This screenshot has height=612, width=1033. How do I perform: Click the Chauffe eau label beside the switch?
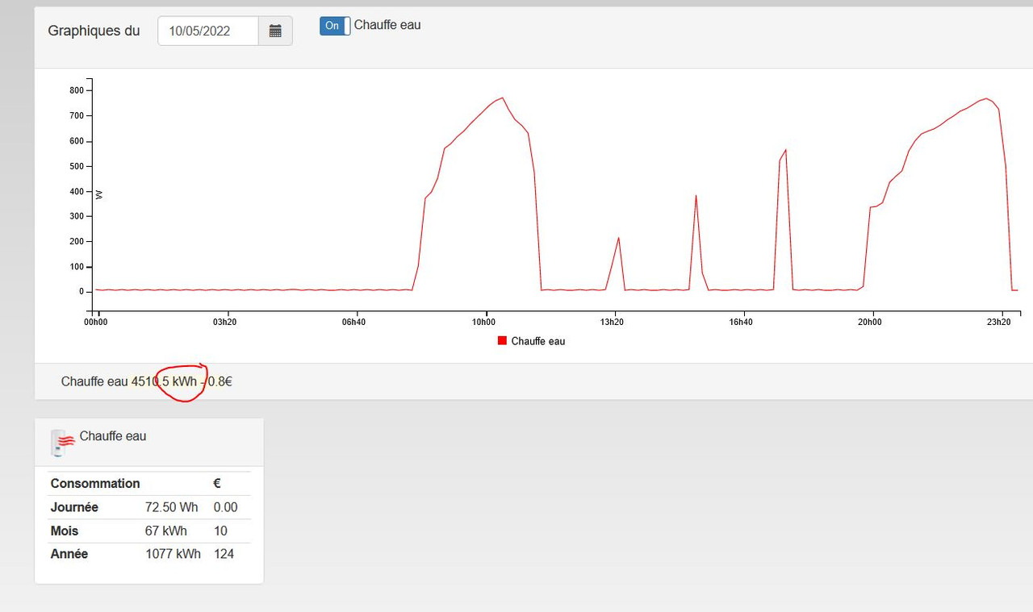coord(387,25)
